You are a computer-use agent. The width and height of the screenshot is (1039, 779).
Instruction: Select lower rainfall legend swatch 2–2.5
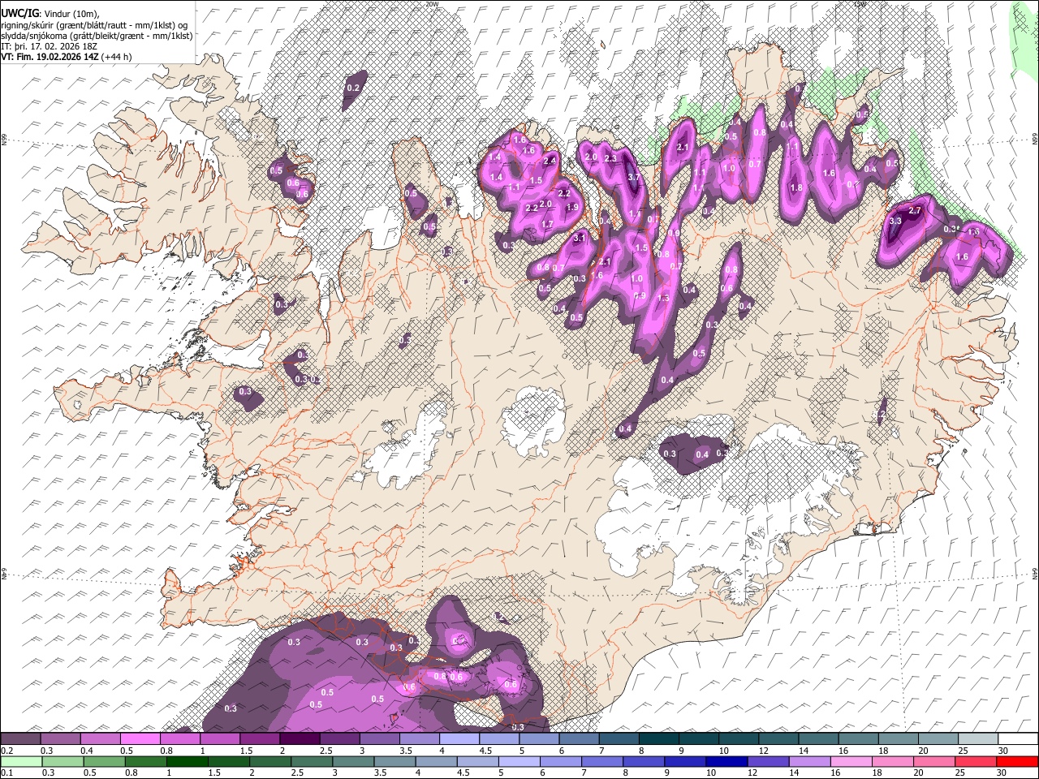tap(270, 761)
